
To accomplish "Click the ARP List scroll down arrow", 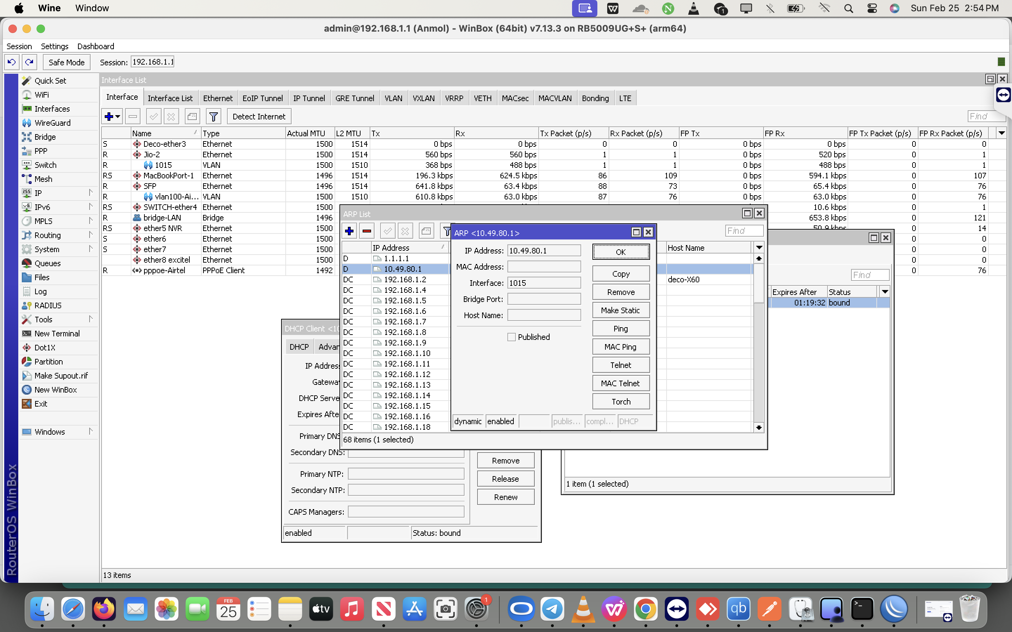I will pos(759,428).
